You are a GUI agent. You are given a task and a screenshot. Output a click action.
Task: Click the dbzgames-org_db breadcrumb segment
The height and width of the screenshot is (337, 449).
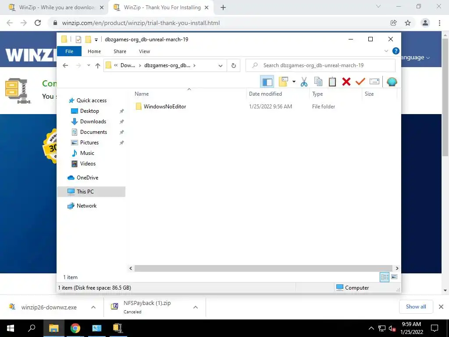tap(167, 65)
